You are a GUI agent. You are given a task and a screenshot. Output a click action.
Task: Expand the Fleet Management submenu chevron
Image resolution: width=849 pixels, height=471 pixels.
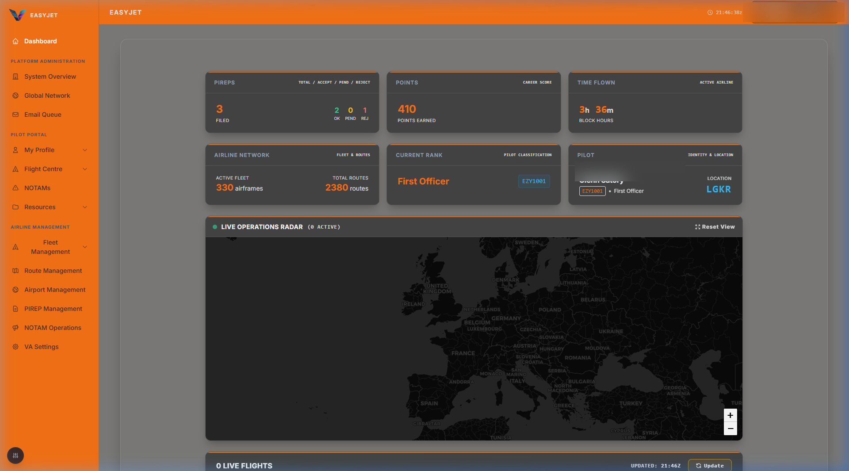click(x=85, y=247)
